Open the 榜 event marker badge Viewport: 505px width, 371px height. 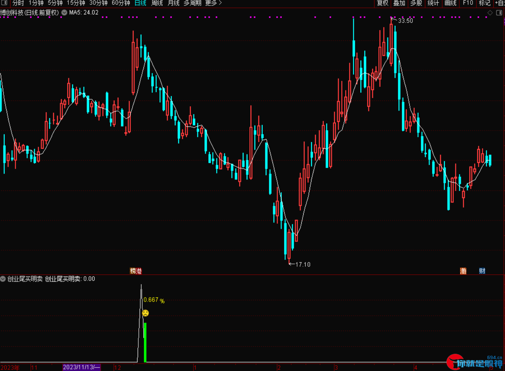click(x=133, y=271)
